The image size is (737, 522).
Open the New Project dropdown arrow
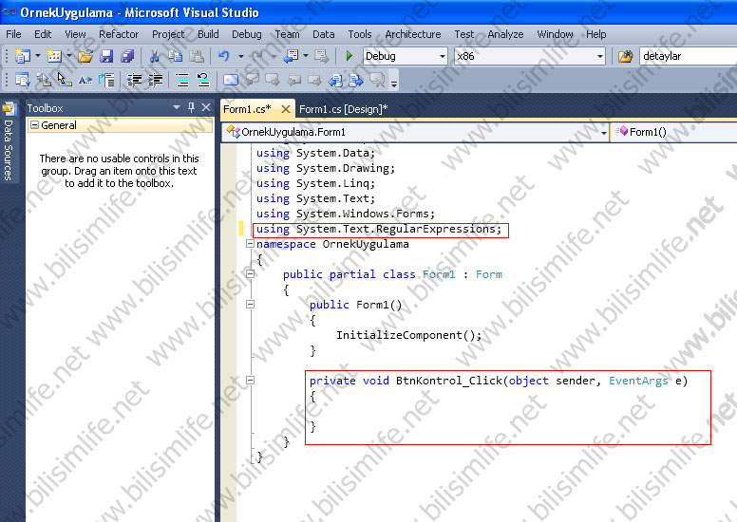pyautogui.click(x=38, y=56)
